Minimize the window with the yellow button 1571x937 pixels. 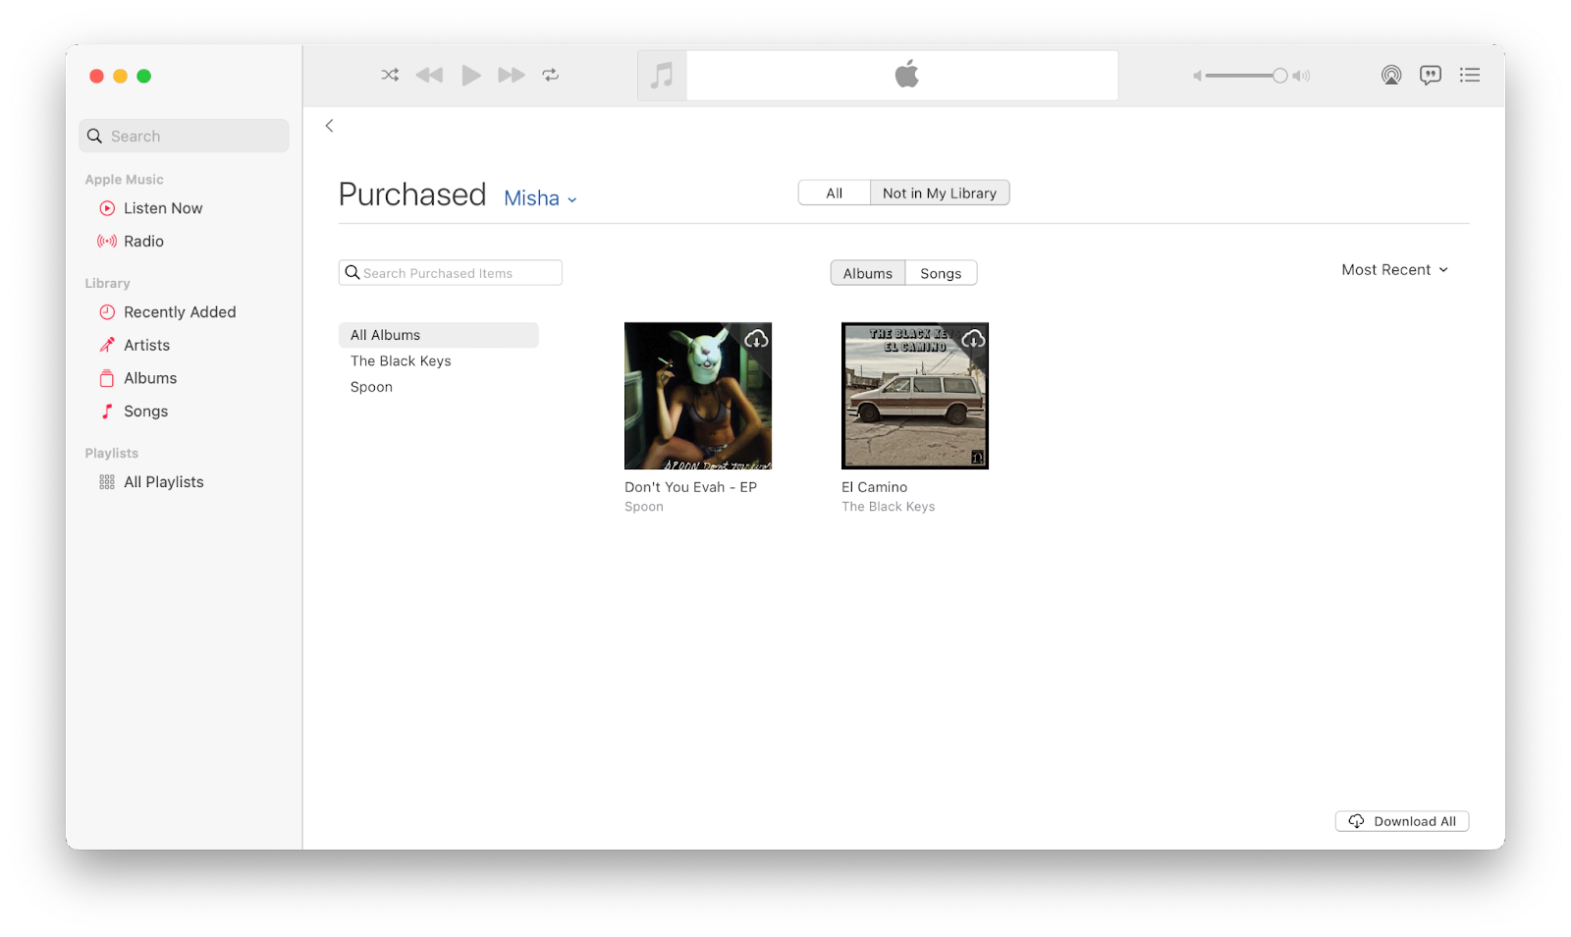click(120, 76)
